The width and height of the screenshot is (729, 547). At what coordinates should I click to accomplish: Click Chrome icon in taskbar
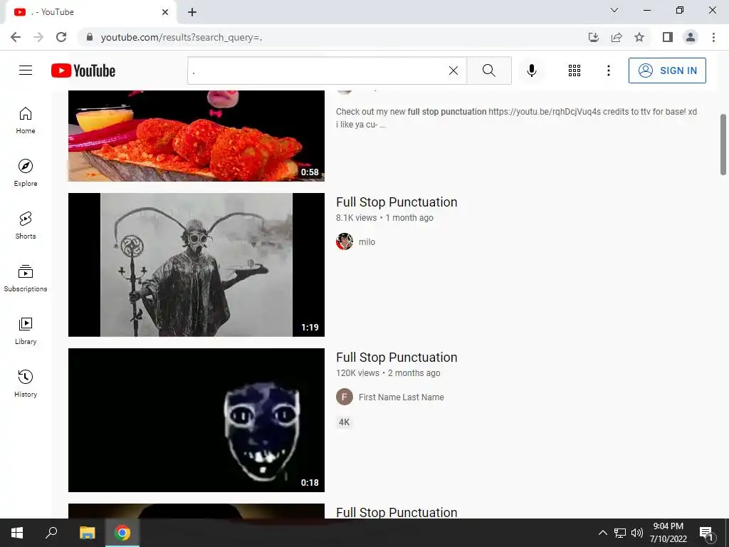click(x=122, y=533)
